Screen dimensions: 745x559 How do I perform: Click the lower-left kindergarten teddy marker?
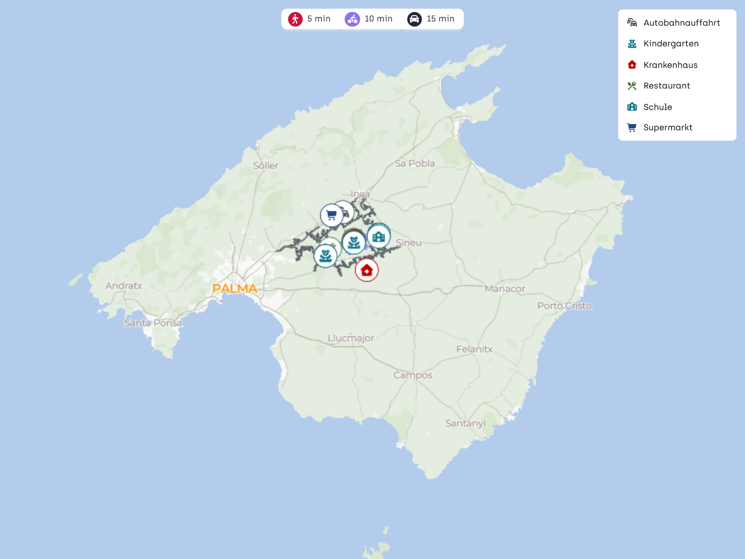click(x=325, y=256)
